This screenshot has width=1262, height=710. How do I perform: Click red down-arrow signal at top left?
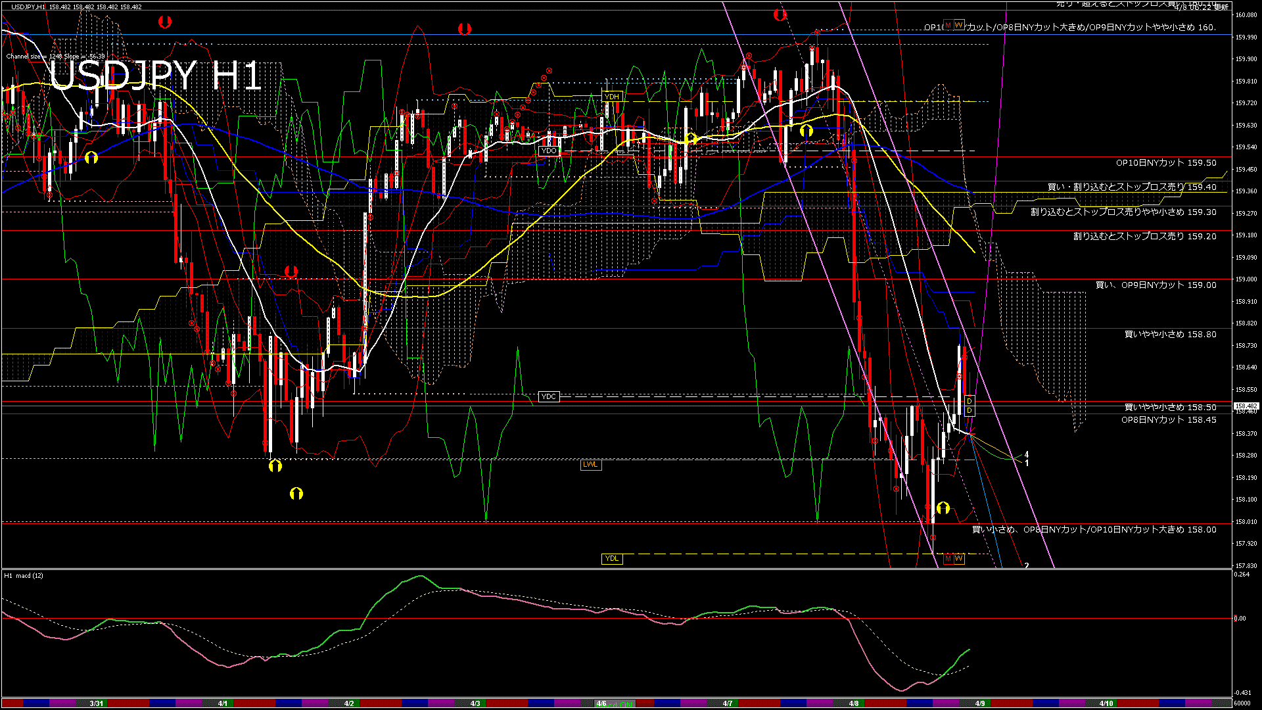[x=165, y=22]
